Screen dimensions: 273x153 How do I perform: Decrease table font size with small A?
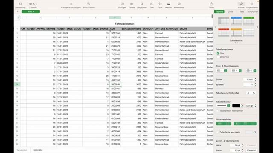(x=248, y=93)
